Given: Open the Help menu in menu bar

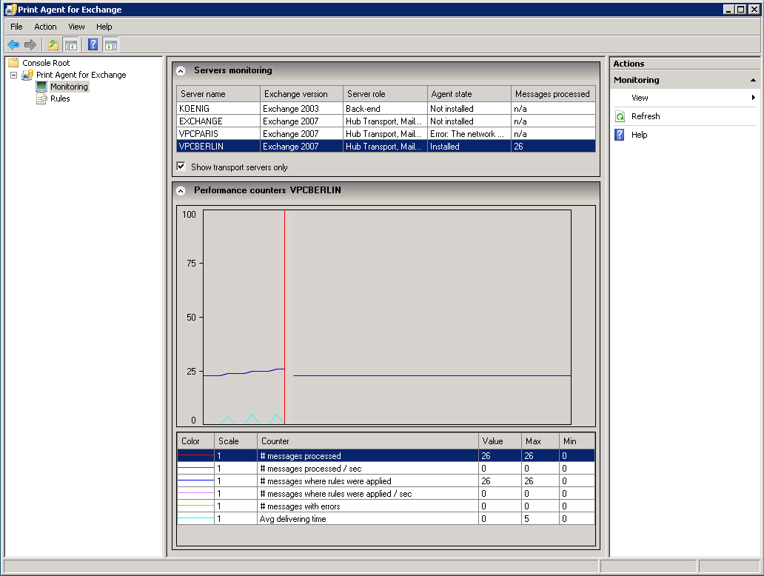Looking at the screenshot, I should (104, 27).
